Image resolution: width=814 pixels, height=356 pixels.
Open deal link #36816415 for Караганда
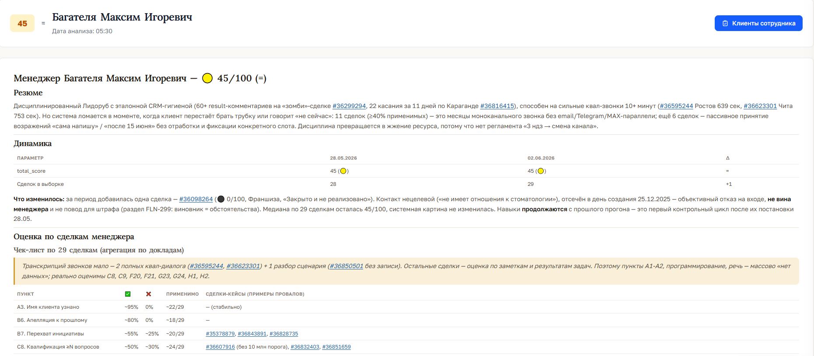pos(497,106)
